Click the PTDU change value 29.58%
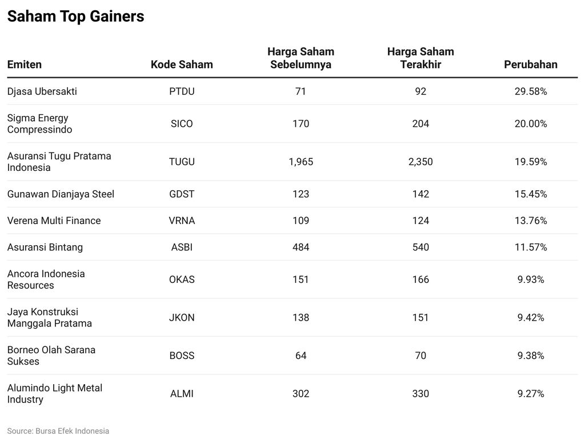 click(530, 91)
